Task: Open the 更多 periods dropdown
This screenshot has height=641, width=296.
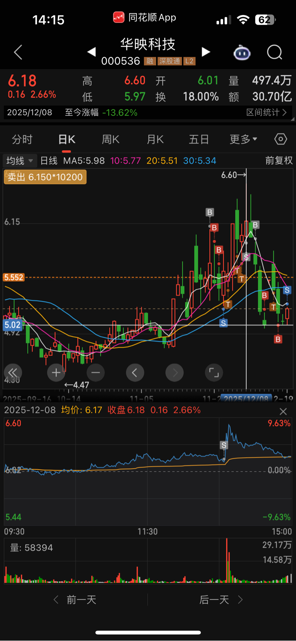Action: pos(244,140)
